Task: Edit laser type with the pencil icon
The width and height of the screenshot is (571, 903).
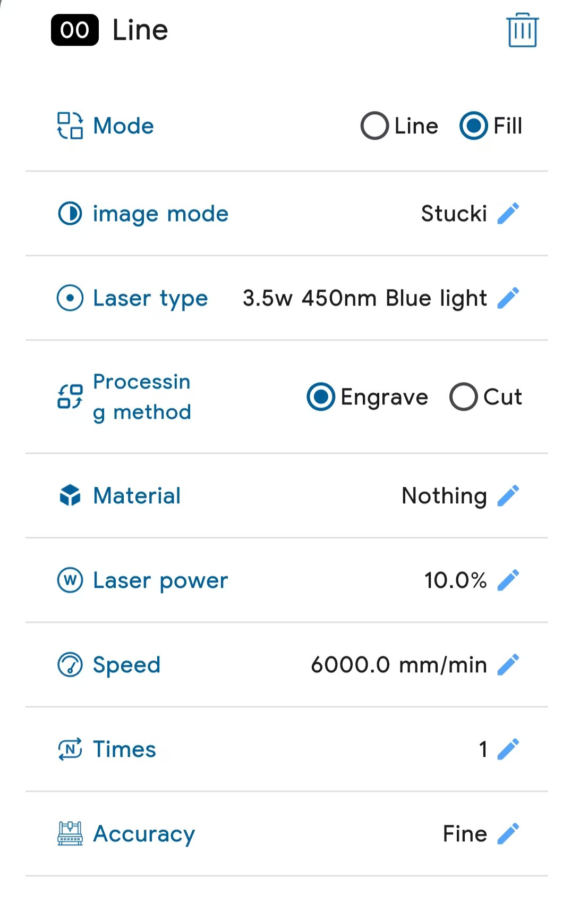Action: 508,298
